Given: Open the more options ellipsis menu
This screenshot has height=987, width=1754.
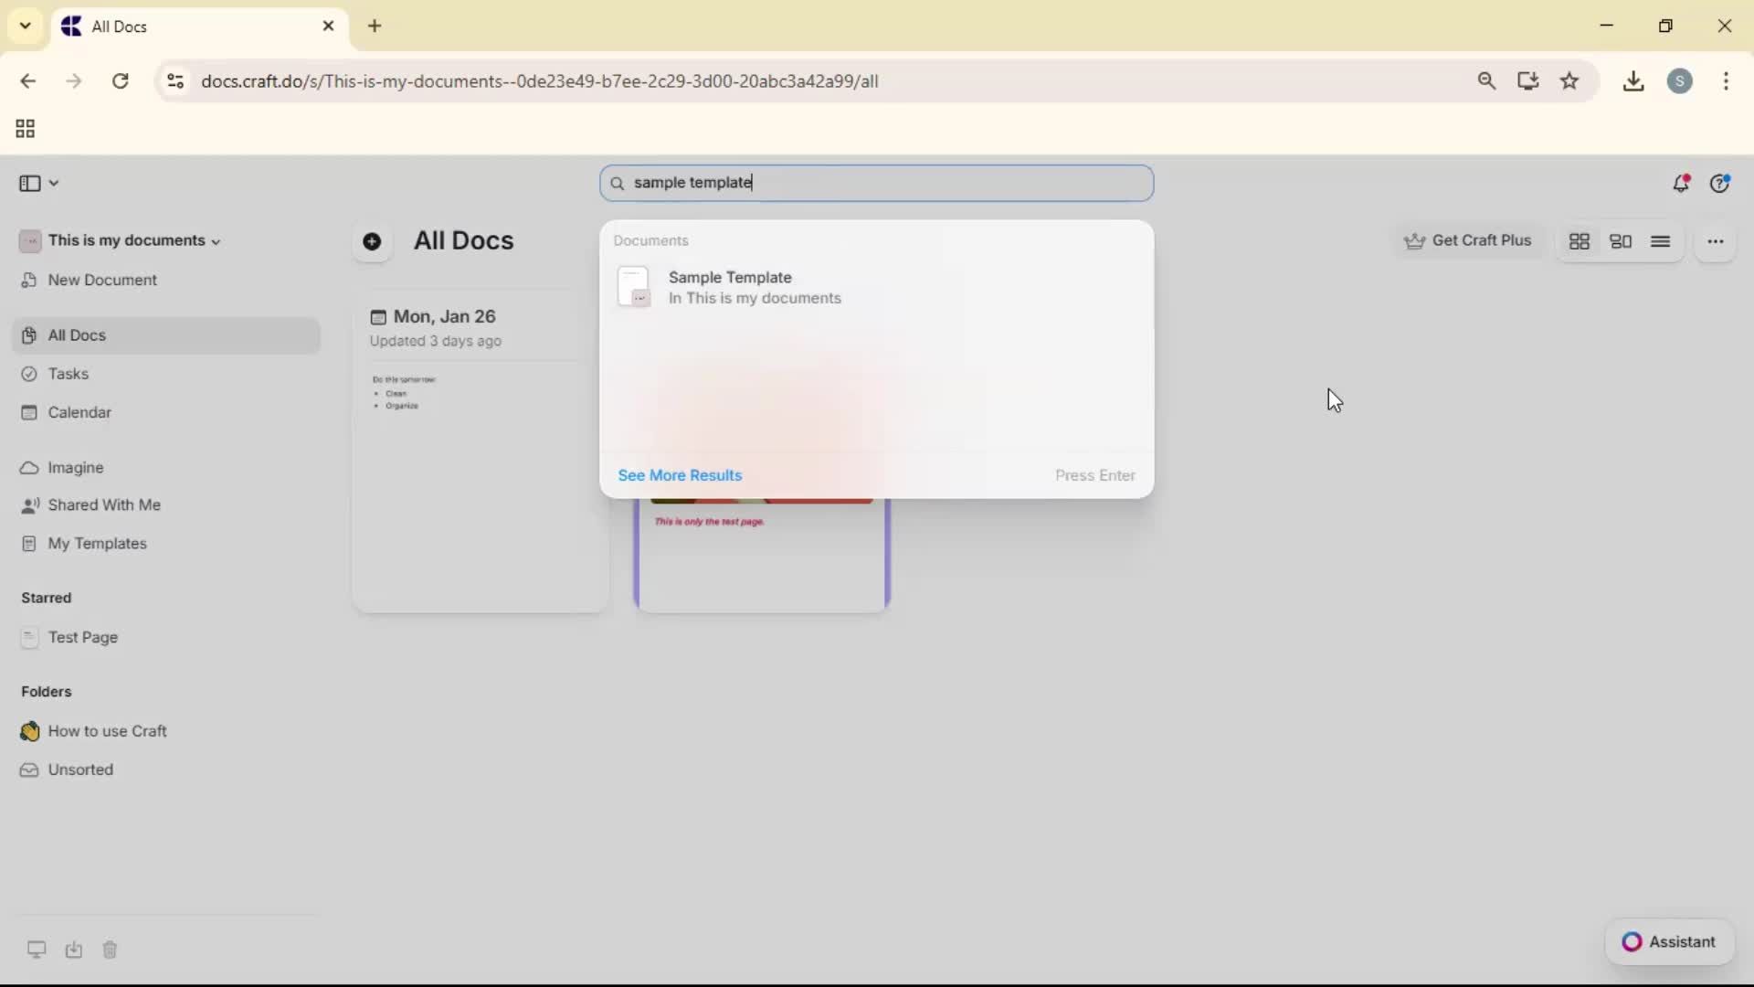Looking at the screenshot, I should (1717, 241).
